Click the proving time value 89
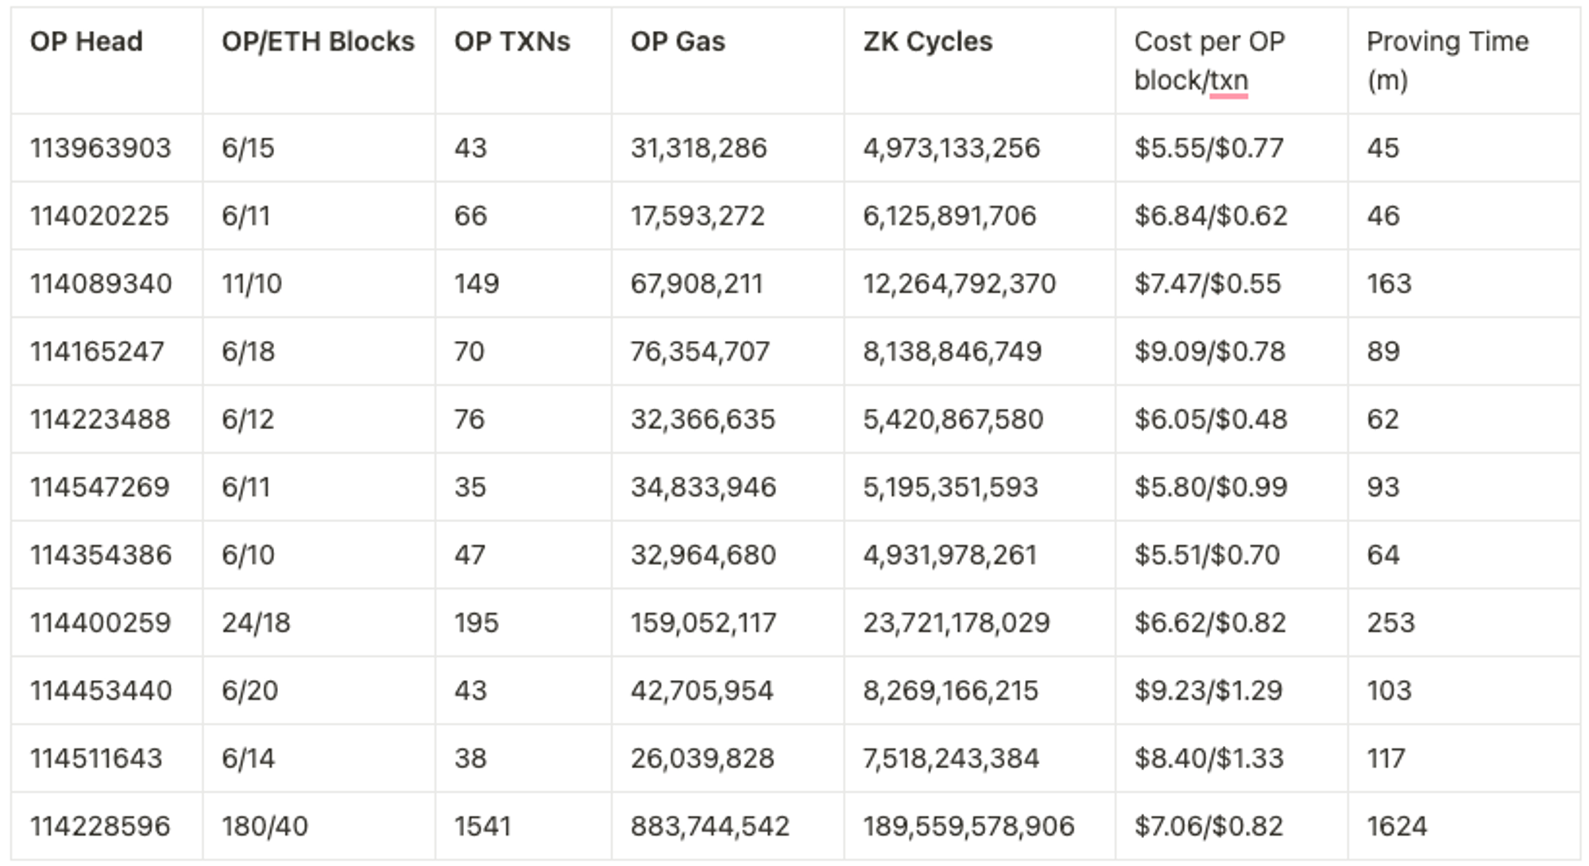Viewport: 1589px width, 866px height. coord(1383,351)
